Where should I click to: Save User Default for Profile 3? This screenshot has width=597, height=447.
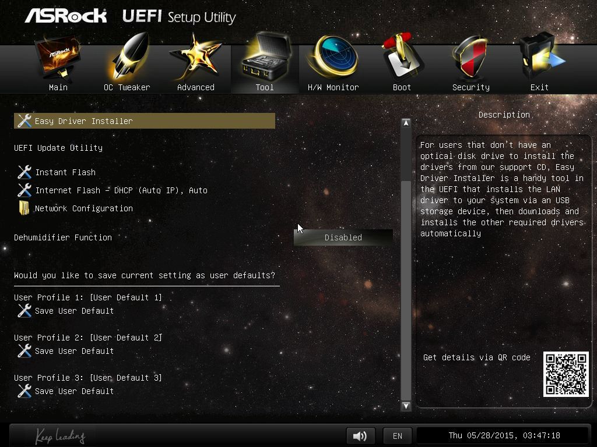pos(74,391)
